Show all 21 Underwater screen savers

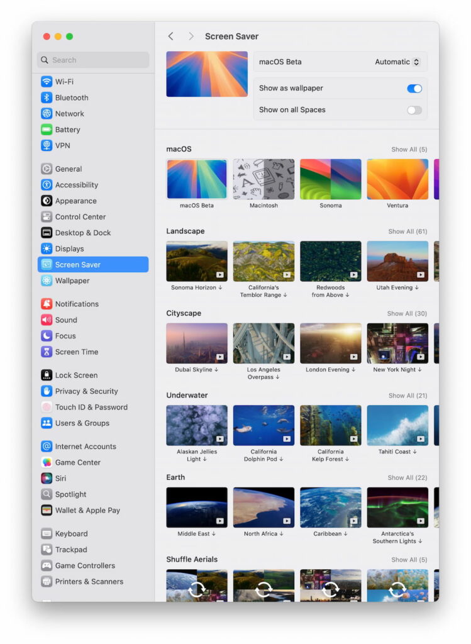tap(407, 396)
